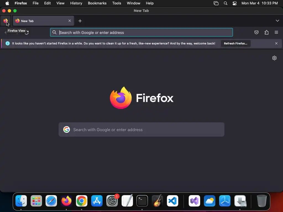Viewport: 283px width, 212px height.
Task: Open Finder from the Dock
Action: (21, 201)
